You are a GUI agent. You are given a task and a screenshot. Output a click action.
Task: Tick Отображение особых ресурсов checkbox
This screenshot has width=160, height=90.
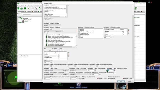pyautogui.click(x=79, y=32)
